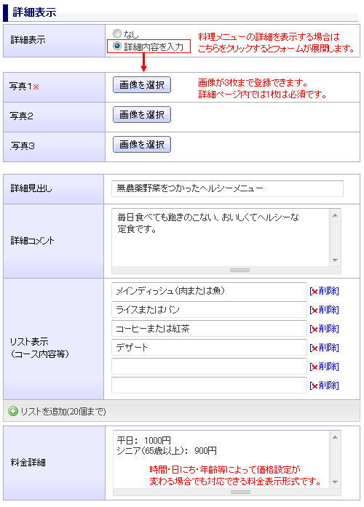The height and width of the screenshot is (507, 364).
Task: Delete the コーヒーまたは紅茶 list row
Action: (324, 329)
